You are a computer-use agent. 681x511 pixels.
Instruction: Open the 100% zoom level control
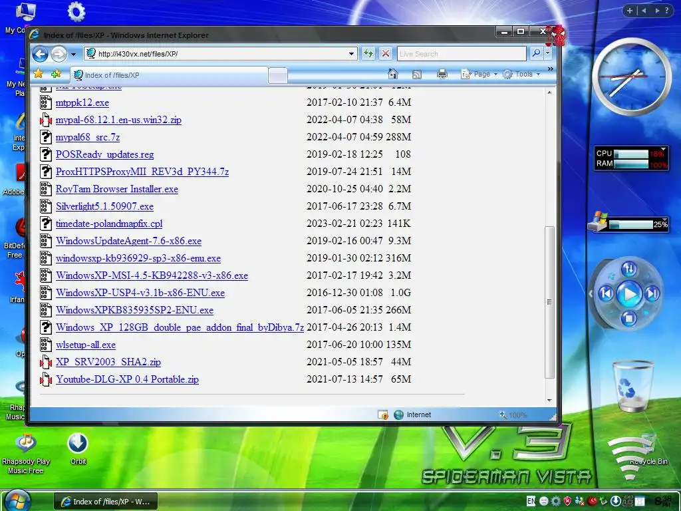[513, 415]
